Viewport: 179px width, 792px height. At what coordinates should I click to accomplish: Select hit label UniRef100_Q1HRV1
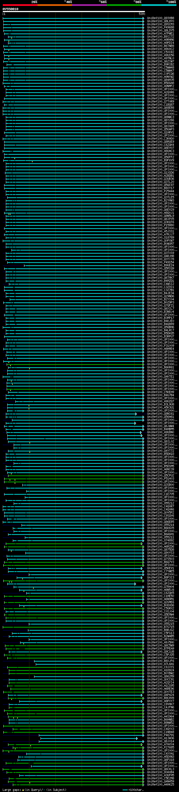[161, 133]
